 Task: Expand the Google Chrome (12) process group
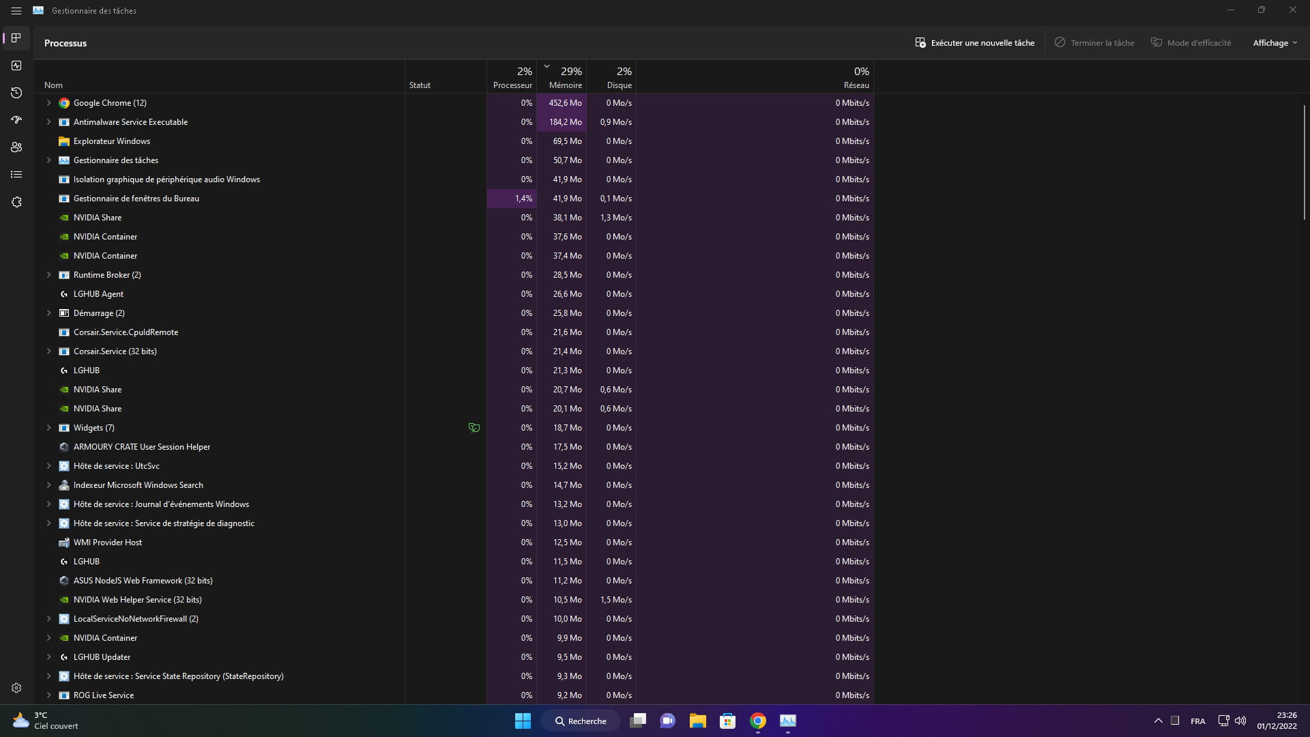pyautogui.click(x=48, y=103)
